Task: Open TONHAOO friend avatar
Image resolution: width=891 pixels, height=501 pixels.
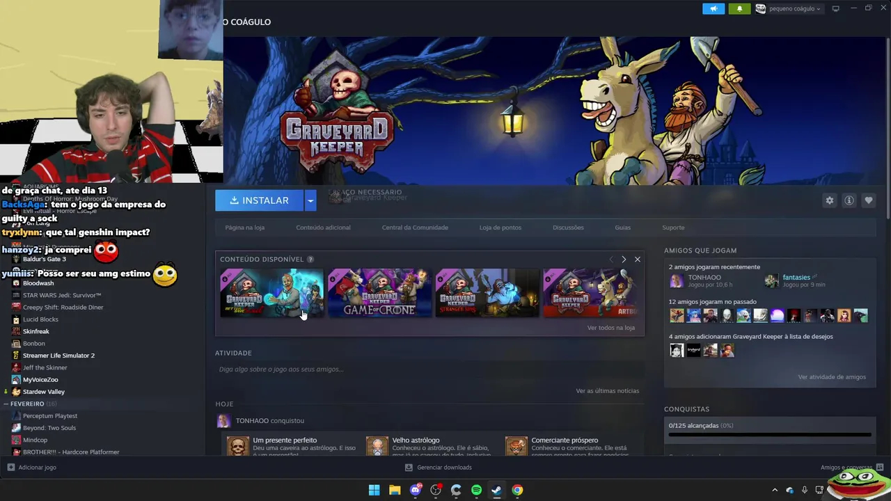Action: click(x=677, y=281)
